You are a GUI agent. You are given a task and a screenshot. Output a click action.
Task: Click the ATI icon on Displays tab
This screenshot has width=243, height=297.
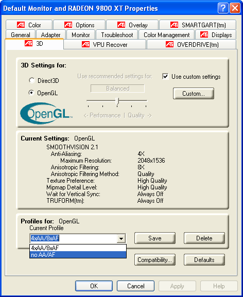click(x=204, y=34)
